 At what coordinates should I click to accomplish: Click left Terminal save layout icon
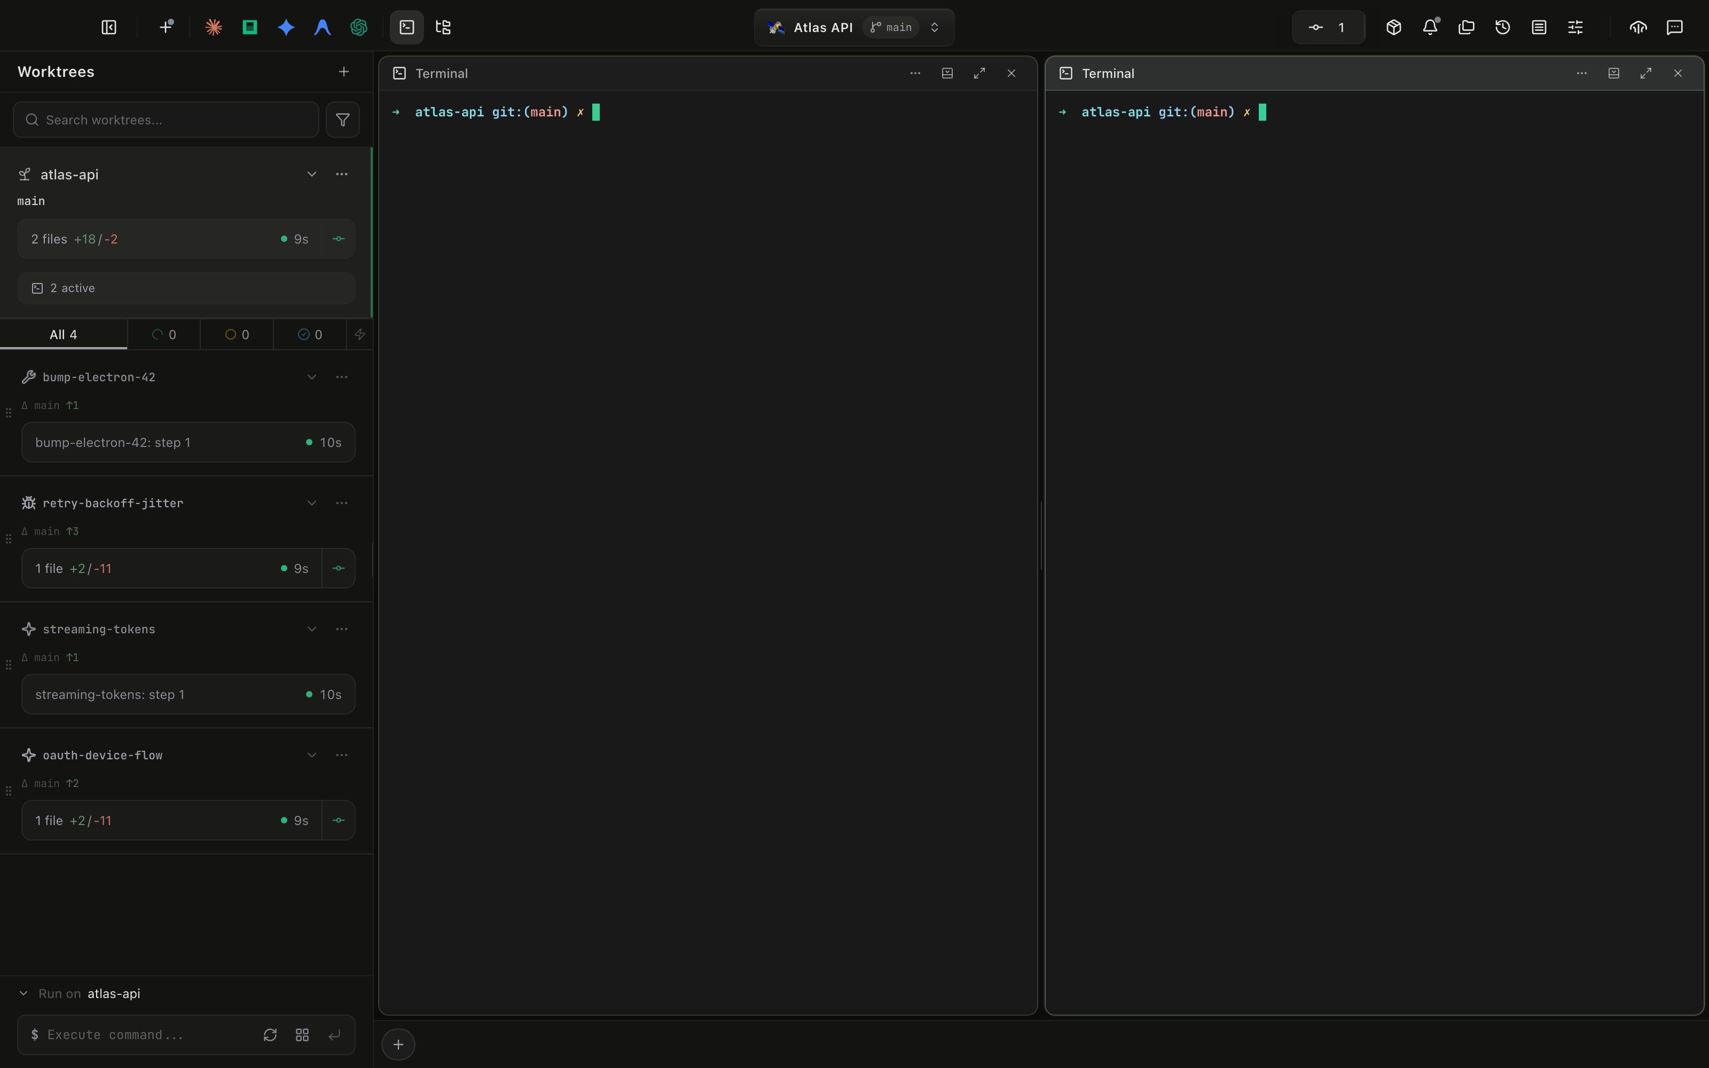947,74
